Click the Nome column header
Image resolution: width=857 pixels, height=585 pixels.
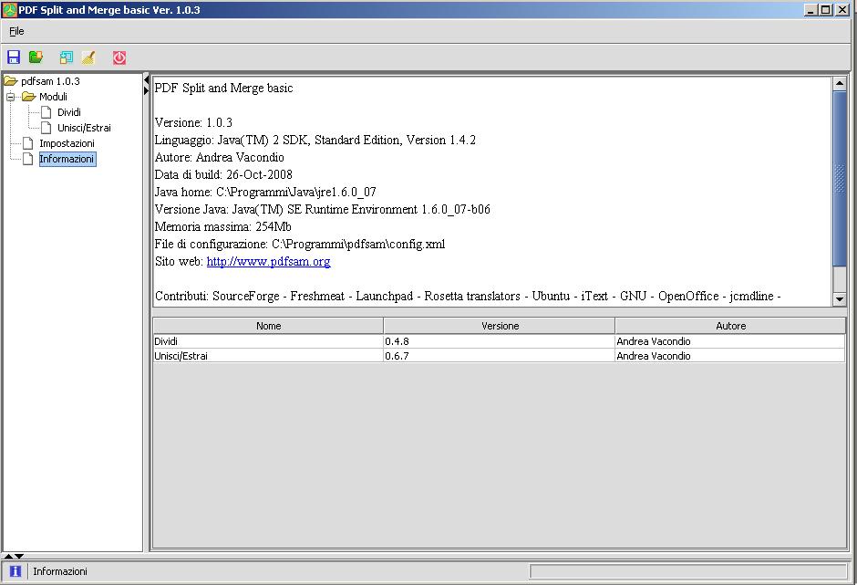tap(268, 326)
